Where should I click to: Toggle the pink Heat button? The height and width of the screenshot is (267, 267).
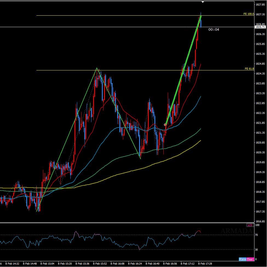tap(250, 259)
